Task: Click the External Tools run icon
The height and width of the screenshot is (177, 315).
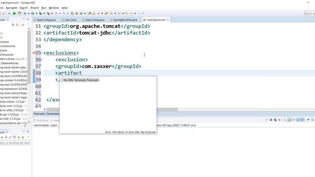Action: 48,13
